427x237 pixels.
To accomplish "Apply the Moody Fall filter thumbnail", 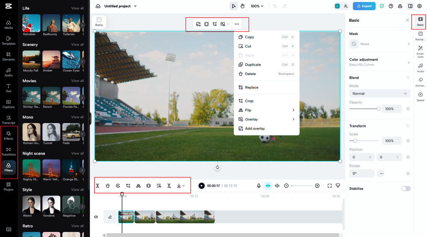I will (31, 60).
